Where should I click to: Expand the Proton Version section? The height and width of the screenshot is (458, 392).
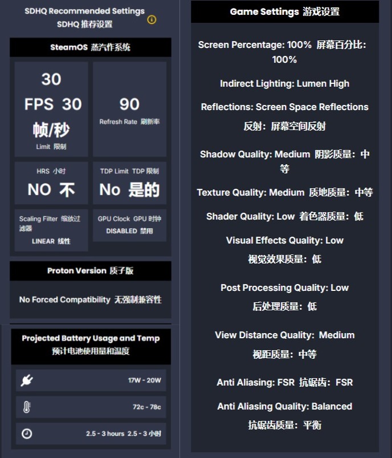(91, 271)
